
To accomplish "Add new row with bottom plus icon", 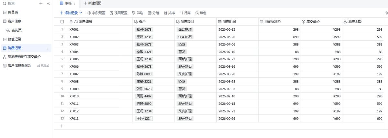I will [62, 126].
